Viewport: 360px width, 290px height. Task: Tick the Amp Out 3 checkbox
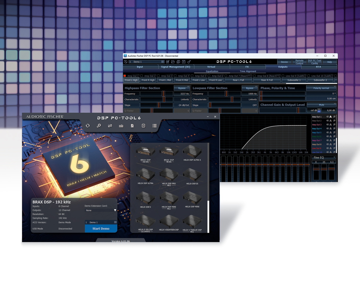click(x=158, y=76)
